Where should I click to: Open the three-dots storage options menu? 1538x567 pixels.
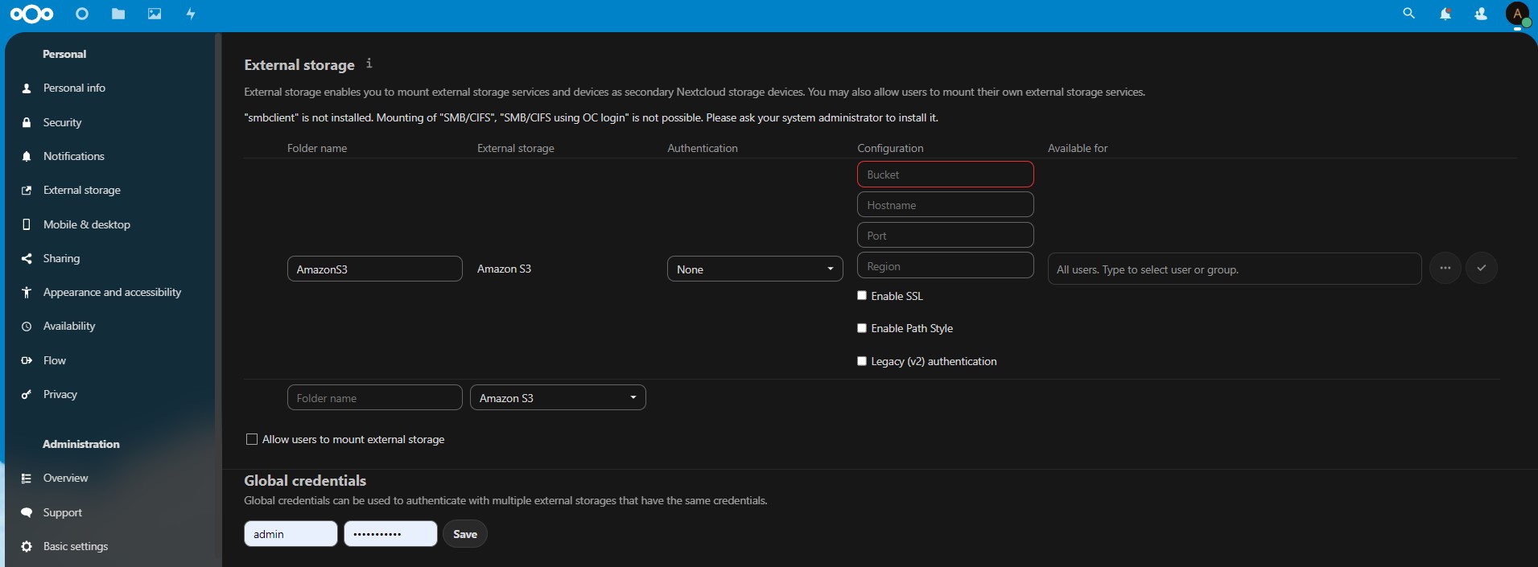[1445, 268]
